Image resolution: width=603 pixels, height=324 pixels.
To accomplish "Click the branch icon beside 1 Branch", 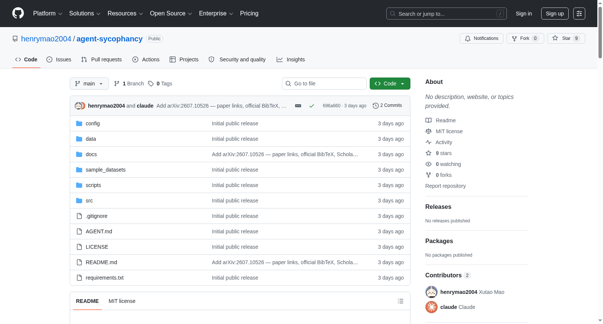I will 117,84.
